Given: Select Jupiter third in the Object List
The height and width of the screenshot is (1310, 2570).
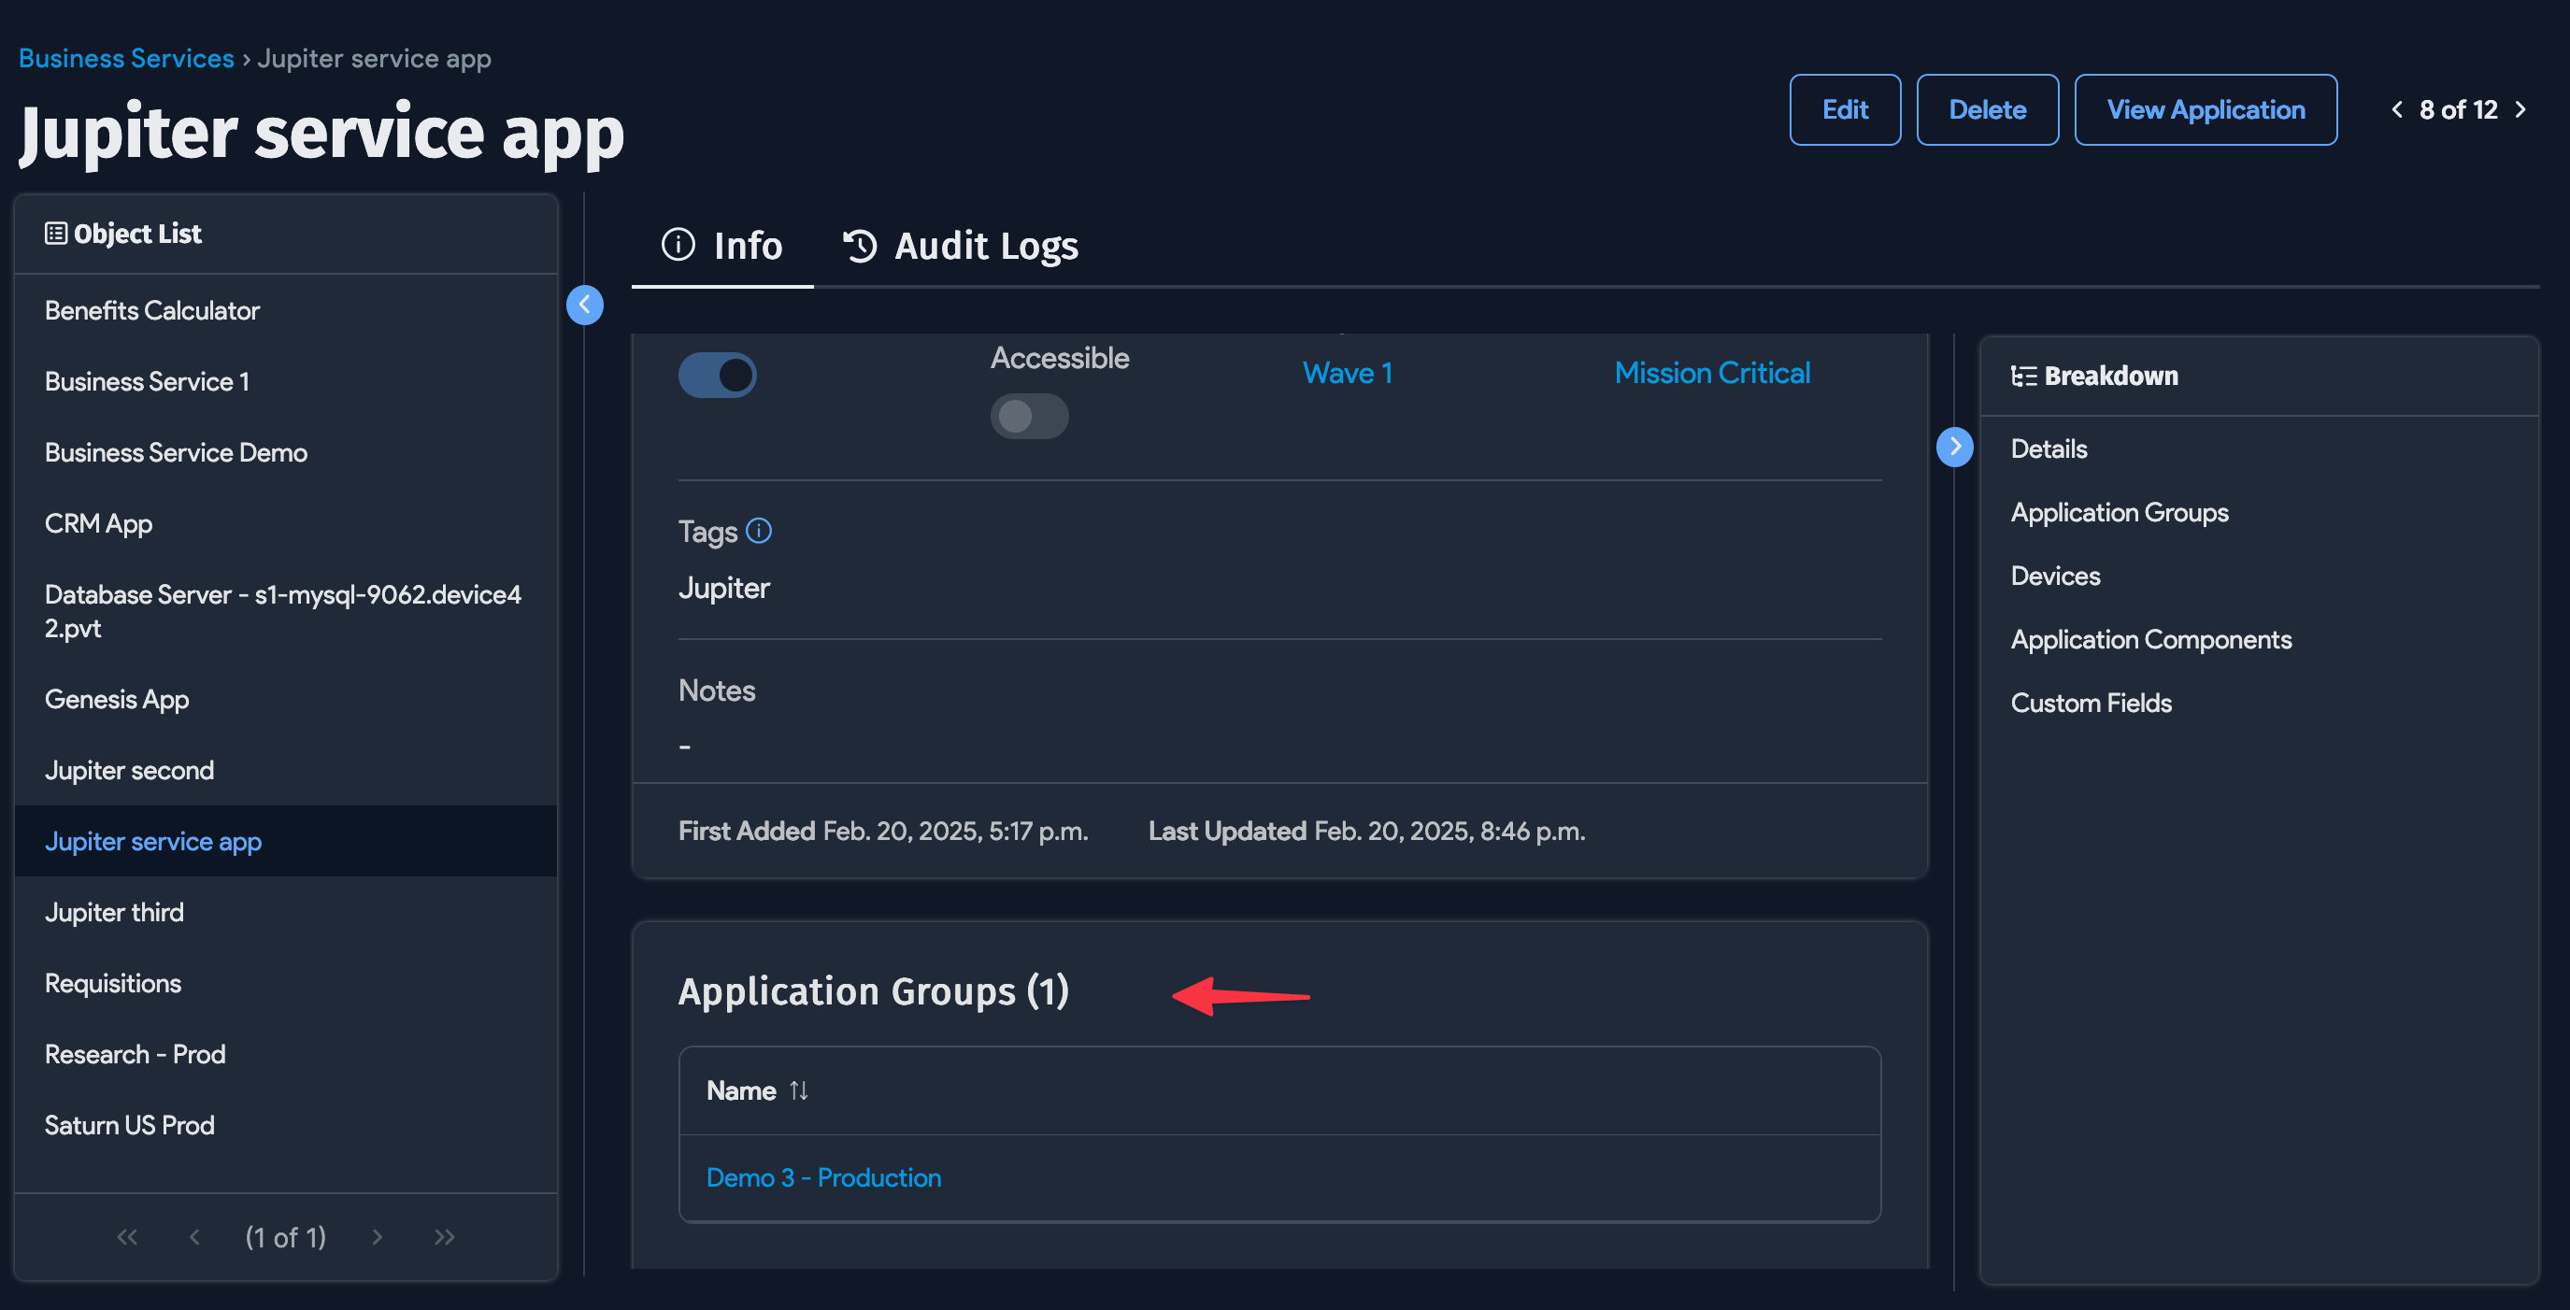Looking at the screenshot, I should [x=114, y=911].
